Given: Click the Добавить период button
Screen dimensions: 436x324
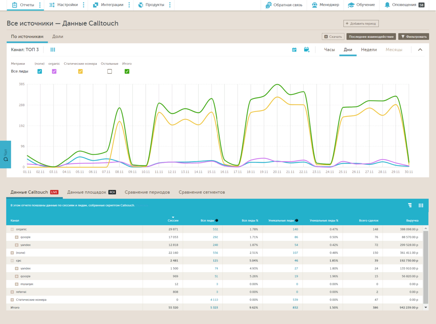Looking at the screenshot, I should click(x=361, y=24).
